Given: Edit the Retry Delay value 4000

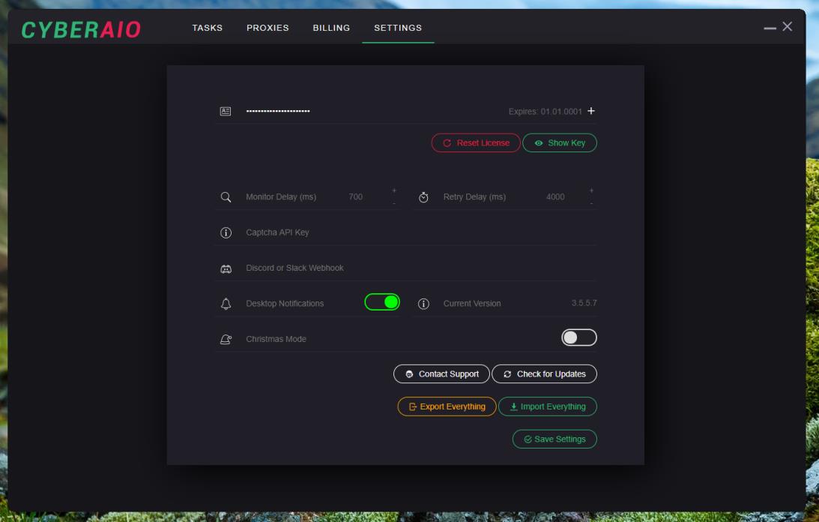Looking at the screenshot, I should (554, 196).
